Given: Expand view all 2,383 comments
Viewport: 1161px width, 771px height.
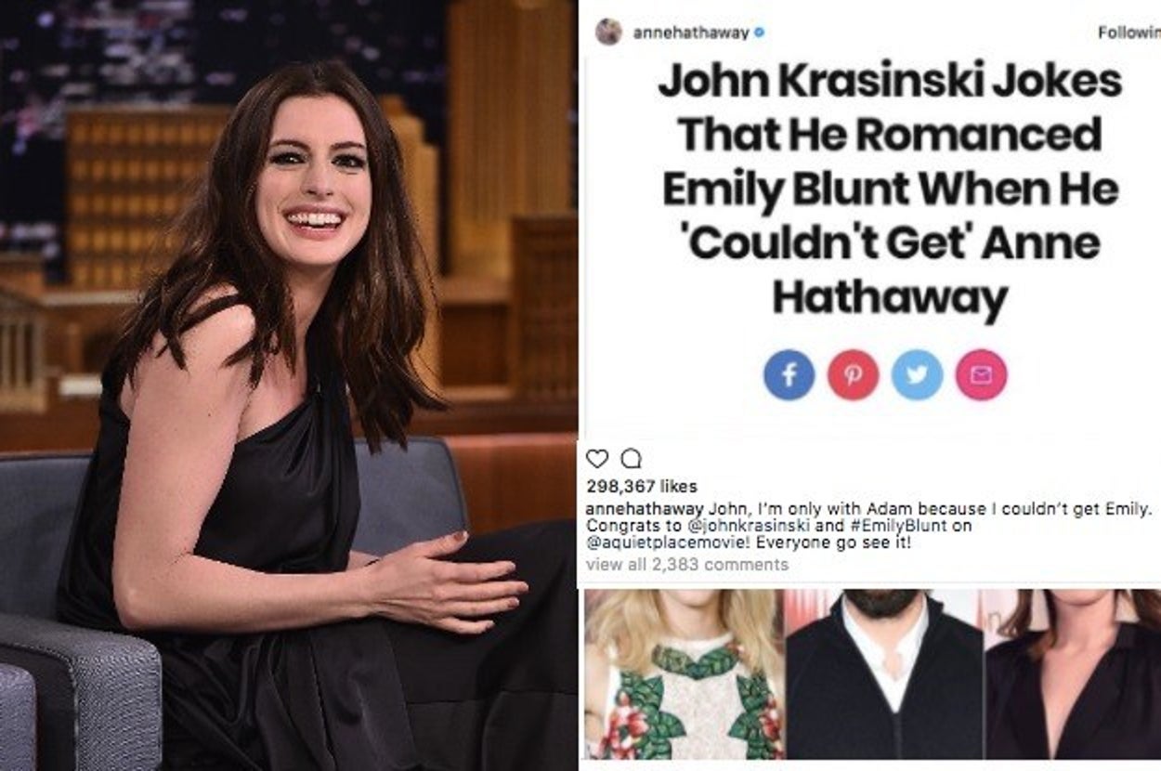Looking at the screenshot, I should click(687, 564).
